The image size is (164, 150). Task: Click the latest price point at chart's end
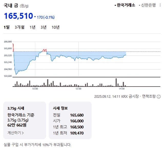126,55
